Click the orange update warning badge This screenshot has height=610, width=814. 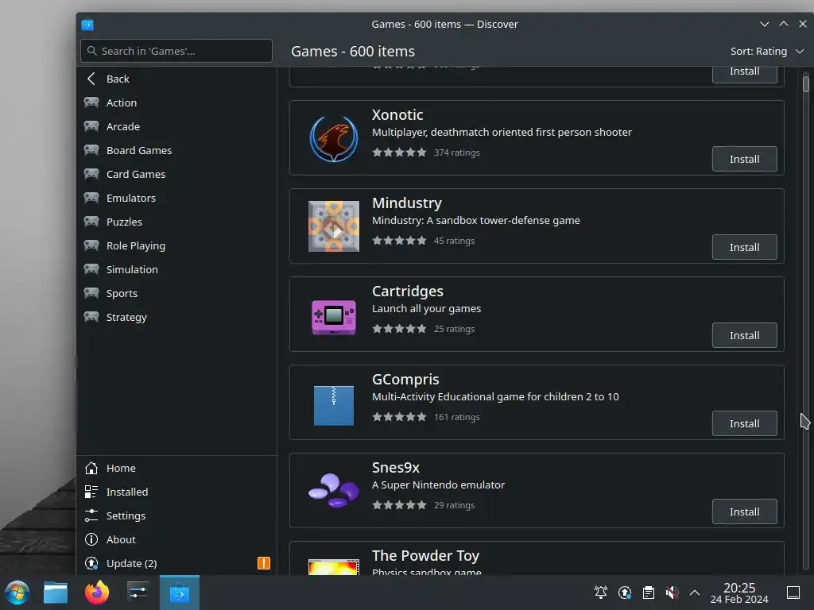[264, 563]
